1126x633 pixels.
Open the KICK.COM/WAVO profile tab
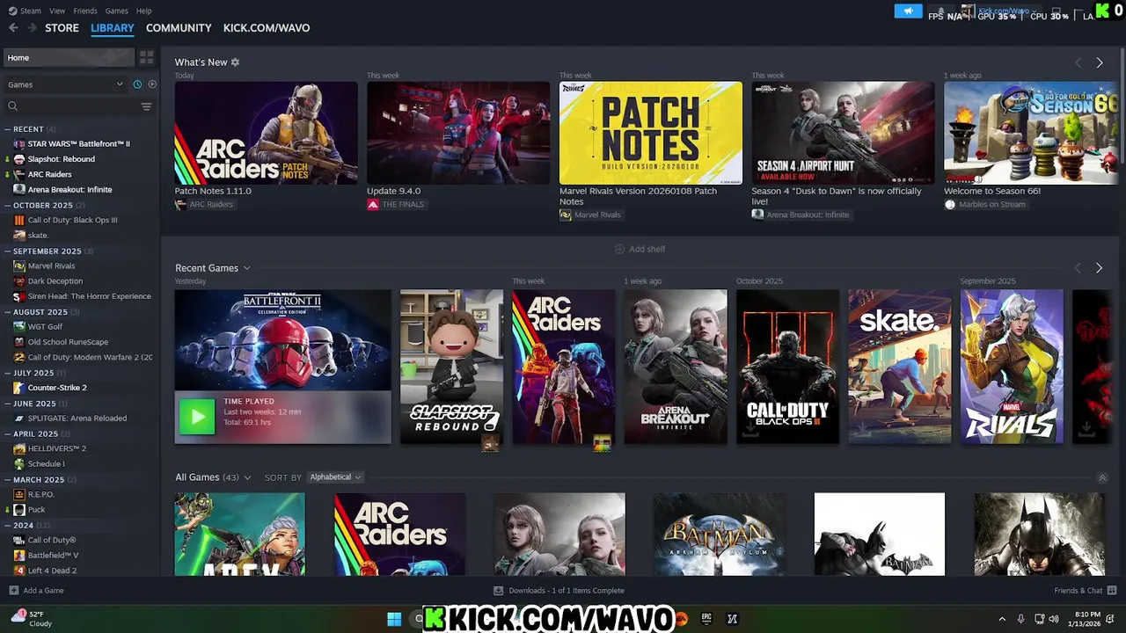point(267,28)
